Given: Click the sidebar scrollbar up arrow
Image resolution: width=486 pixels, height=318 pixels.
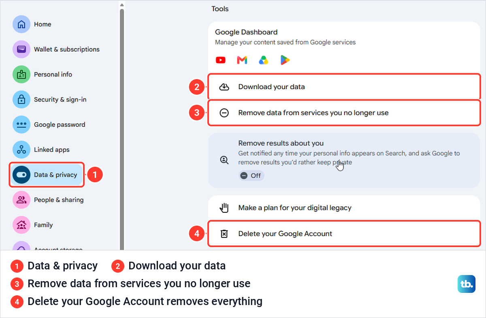Looking at the screenshot, I should (122, 5).
